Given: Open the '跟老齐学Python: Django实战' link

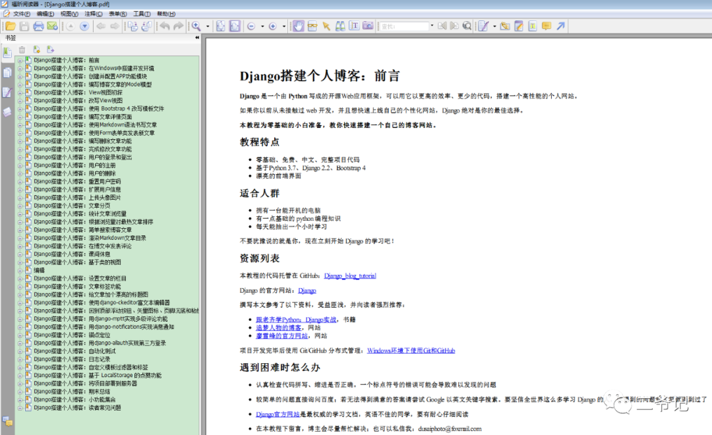Looking at the screenshot, I should coord(296,320).
